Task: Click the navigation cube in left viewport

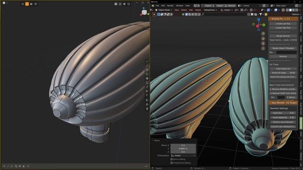Action: point(144,12)
